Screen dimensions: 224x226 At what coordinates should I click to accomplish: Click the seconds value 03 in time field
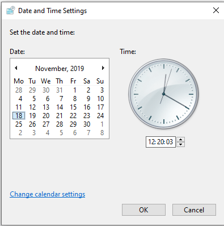coord(170,142)
